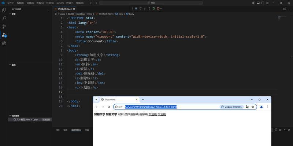Toggle the secondary side bar layout icon

263,3
